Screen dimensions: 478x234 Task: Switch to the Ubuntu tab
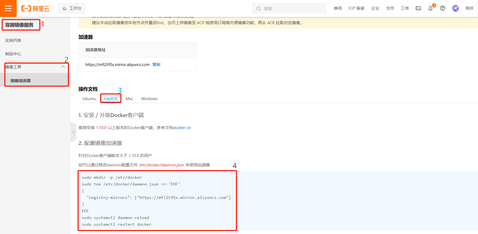pyautogui.click(x=89, y=98)
